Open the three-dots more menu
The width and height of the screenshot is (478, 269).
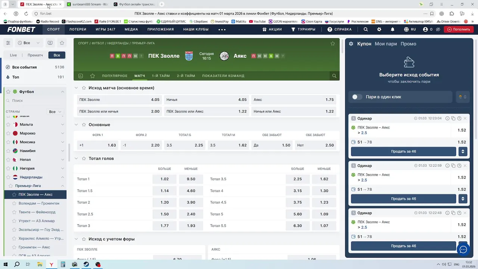click(x=222, y=30)
